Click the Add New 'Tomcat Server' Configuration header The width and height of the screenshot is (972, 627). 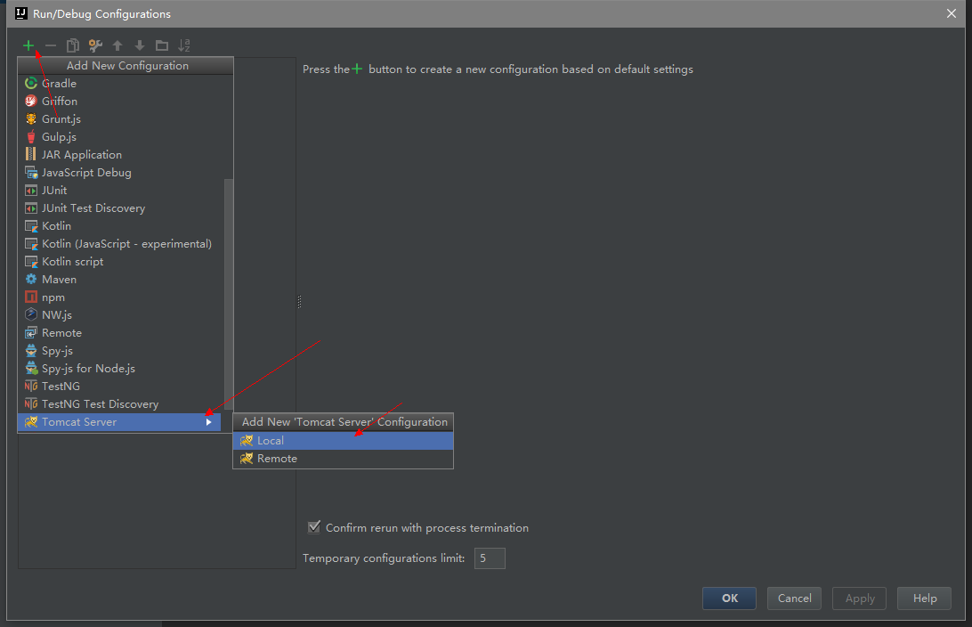point(344,422)
